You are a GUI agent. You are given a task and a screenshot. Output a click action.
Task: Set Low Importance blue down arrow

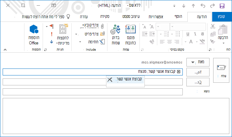coord(51,42)
